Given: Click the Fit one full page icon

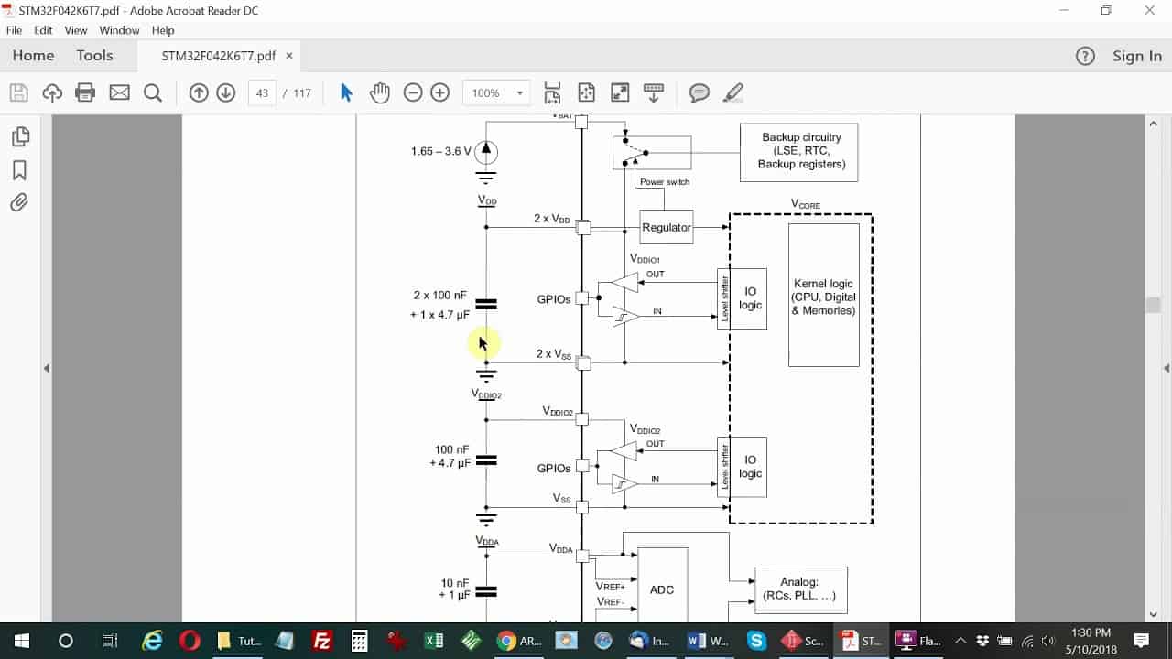Looking at the screenshot, I should (586, 92).
